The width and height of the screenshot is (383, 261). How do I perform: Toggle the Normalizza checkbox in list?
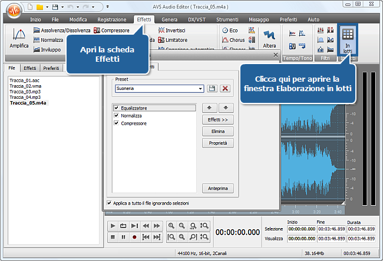pos(117,116)
